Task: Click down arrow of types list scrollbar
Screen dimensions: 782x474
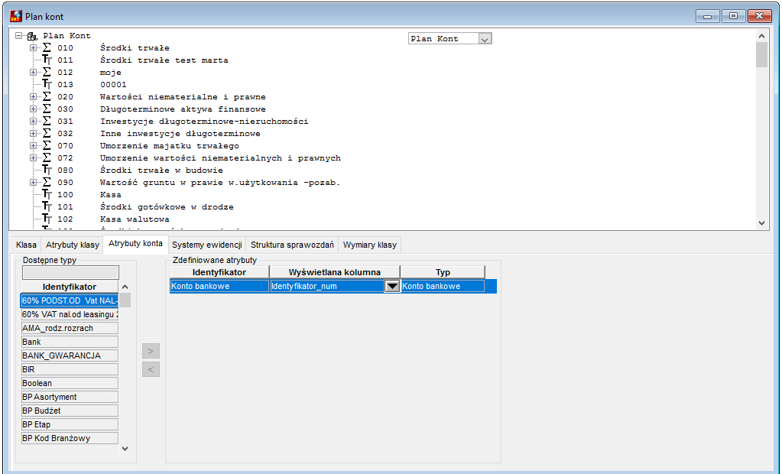Action: tap(125, 449)
